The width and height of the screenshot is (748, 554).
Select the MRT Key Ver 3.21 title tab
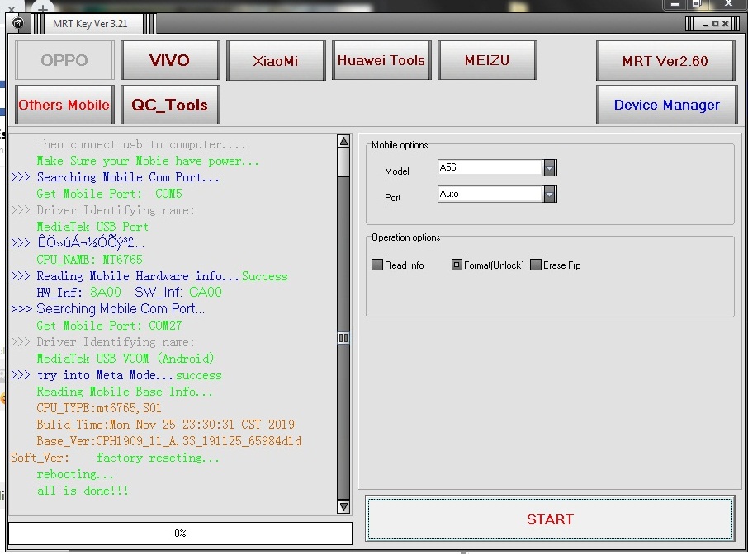tap(90, 24)
